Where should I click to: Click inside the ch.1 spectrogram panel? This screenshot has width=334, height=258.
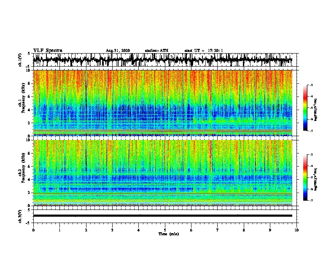(x=163, y=103)
